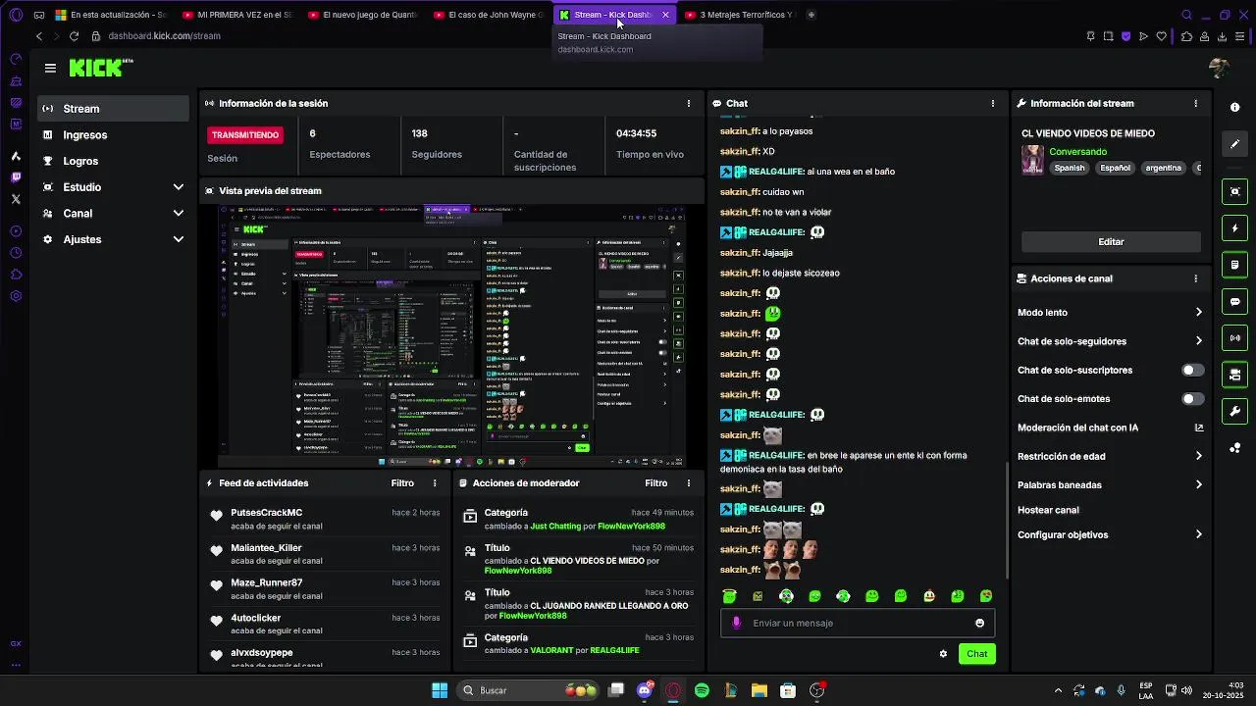Open Información de la sesión options menu
This screenshot has width=1256, height=706.
click(x=688, y=103)
